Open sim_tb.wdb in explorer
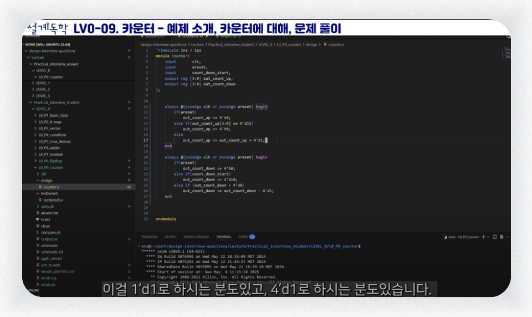This screenshot has height=317, width=532. coord(50,265)
